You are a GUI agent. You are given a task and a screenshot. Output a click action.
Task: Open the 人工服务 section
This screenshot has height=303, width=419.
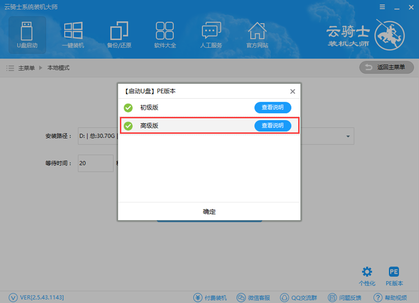211,35
